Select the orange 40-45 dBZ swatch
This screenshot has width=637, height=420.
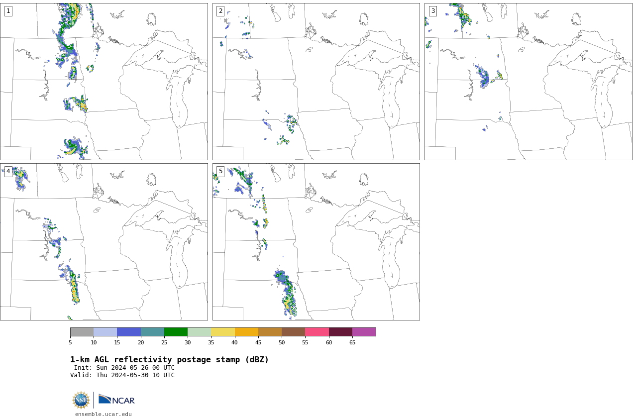(246, 332)
